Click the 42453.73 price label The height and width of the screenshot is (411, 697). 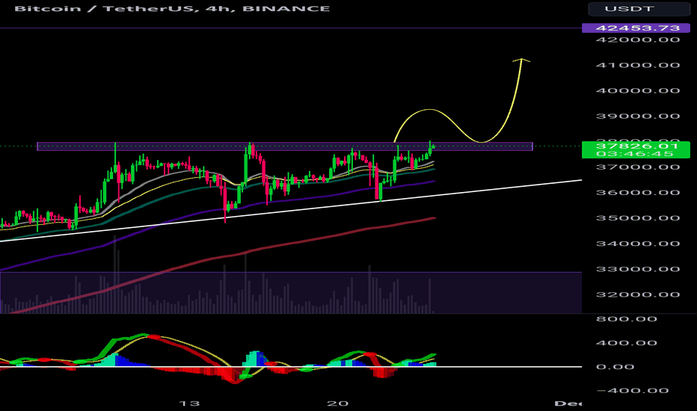(637, 28)
